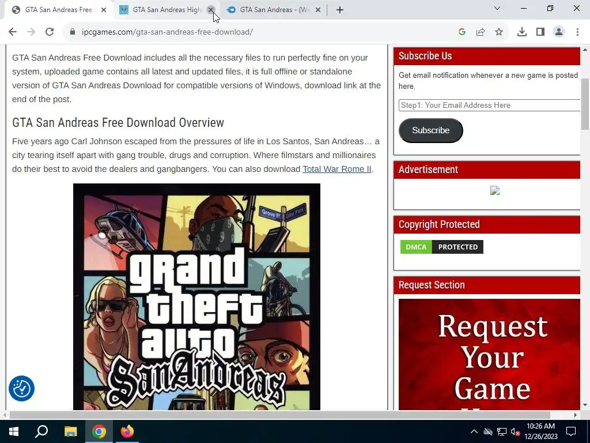Click the email address input field

point(489,106)
